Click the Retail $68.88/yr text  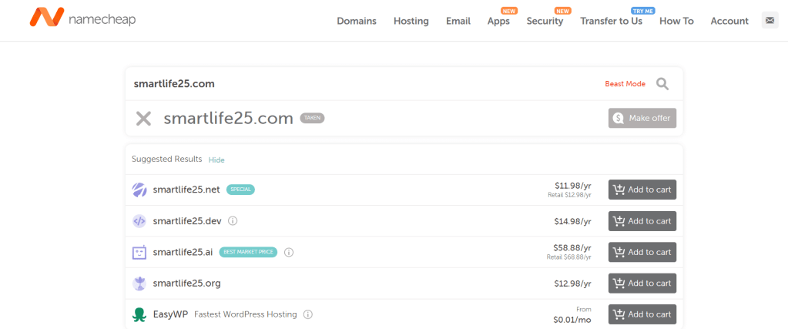coord(569,257)
